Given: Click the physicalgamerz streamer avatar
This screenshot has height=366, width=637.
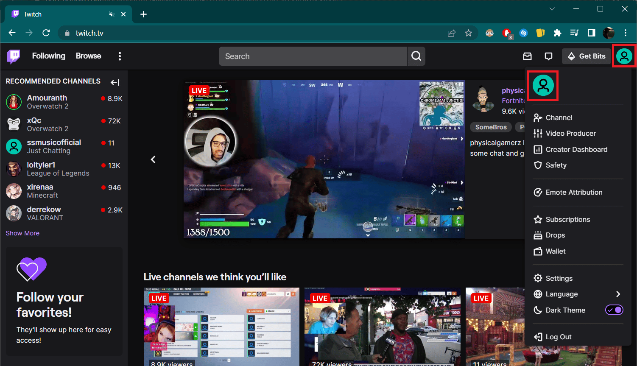Looking at the screenshot, I should pos(483,99).
